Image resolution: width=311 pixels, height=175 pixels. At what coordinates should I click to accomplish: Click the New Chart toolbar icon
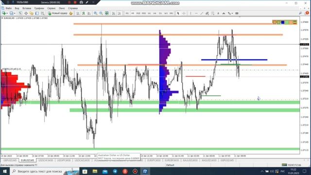click(x=4, y=13)
